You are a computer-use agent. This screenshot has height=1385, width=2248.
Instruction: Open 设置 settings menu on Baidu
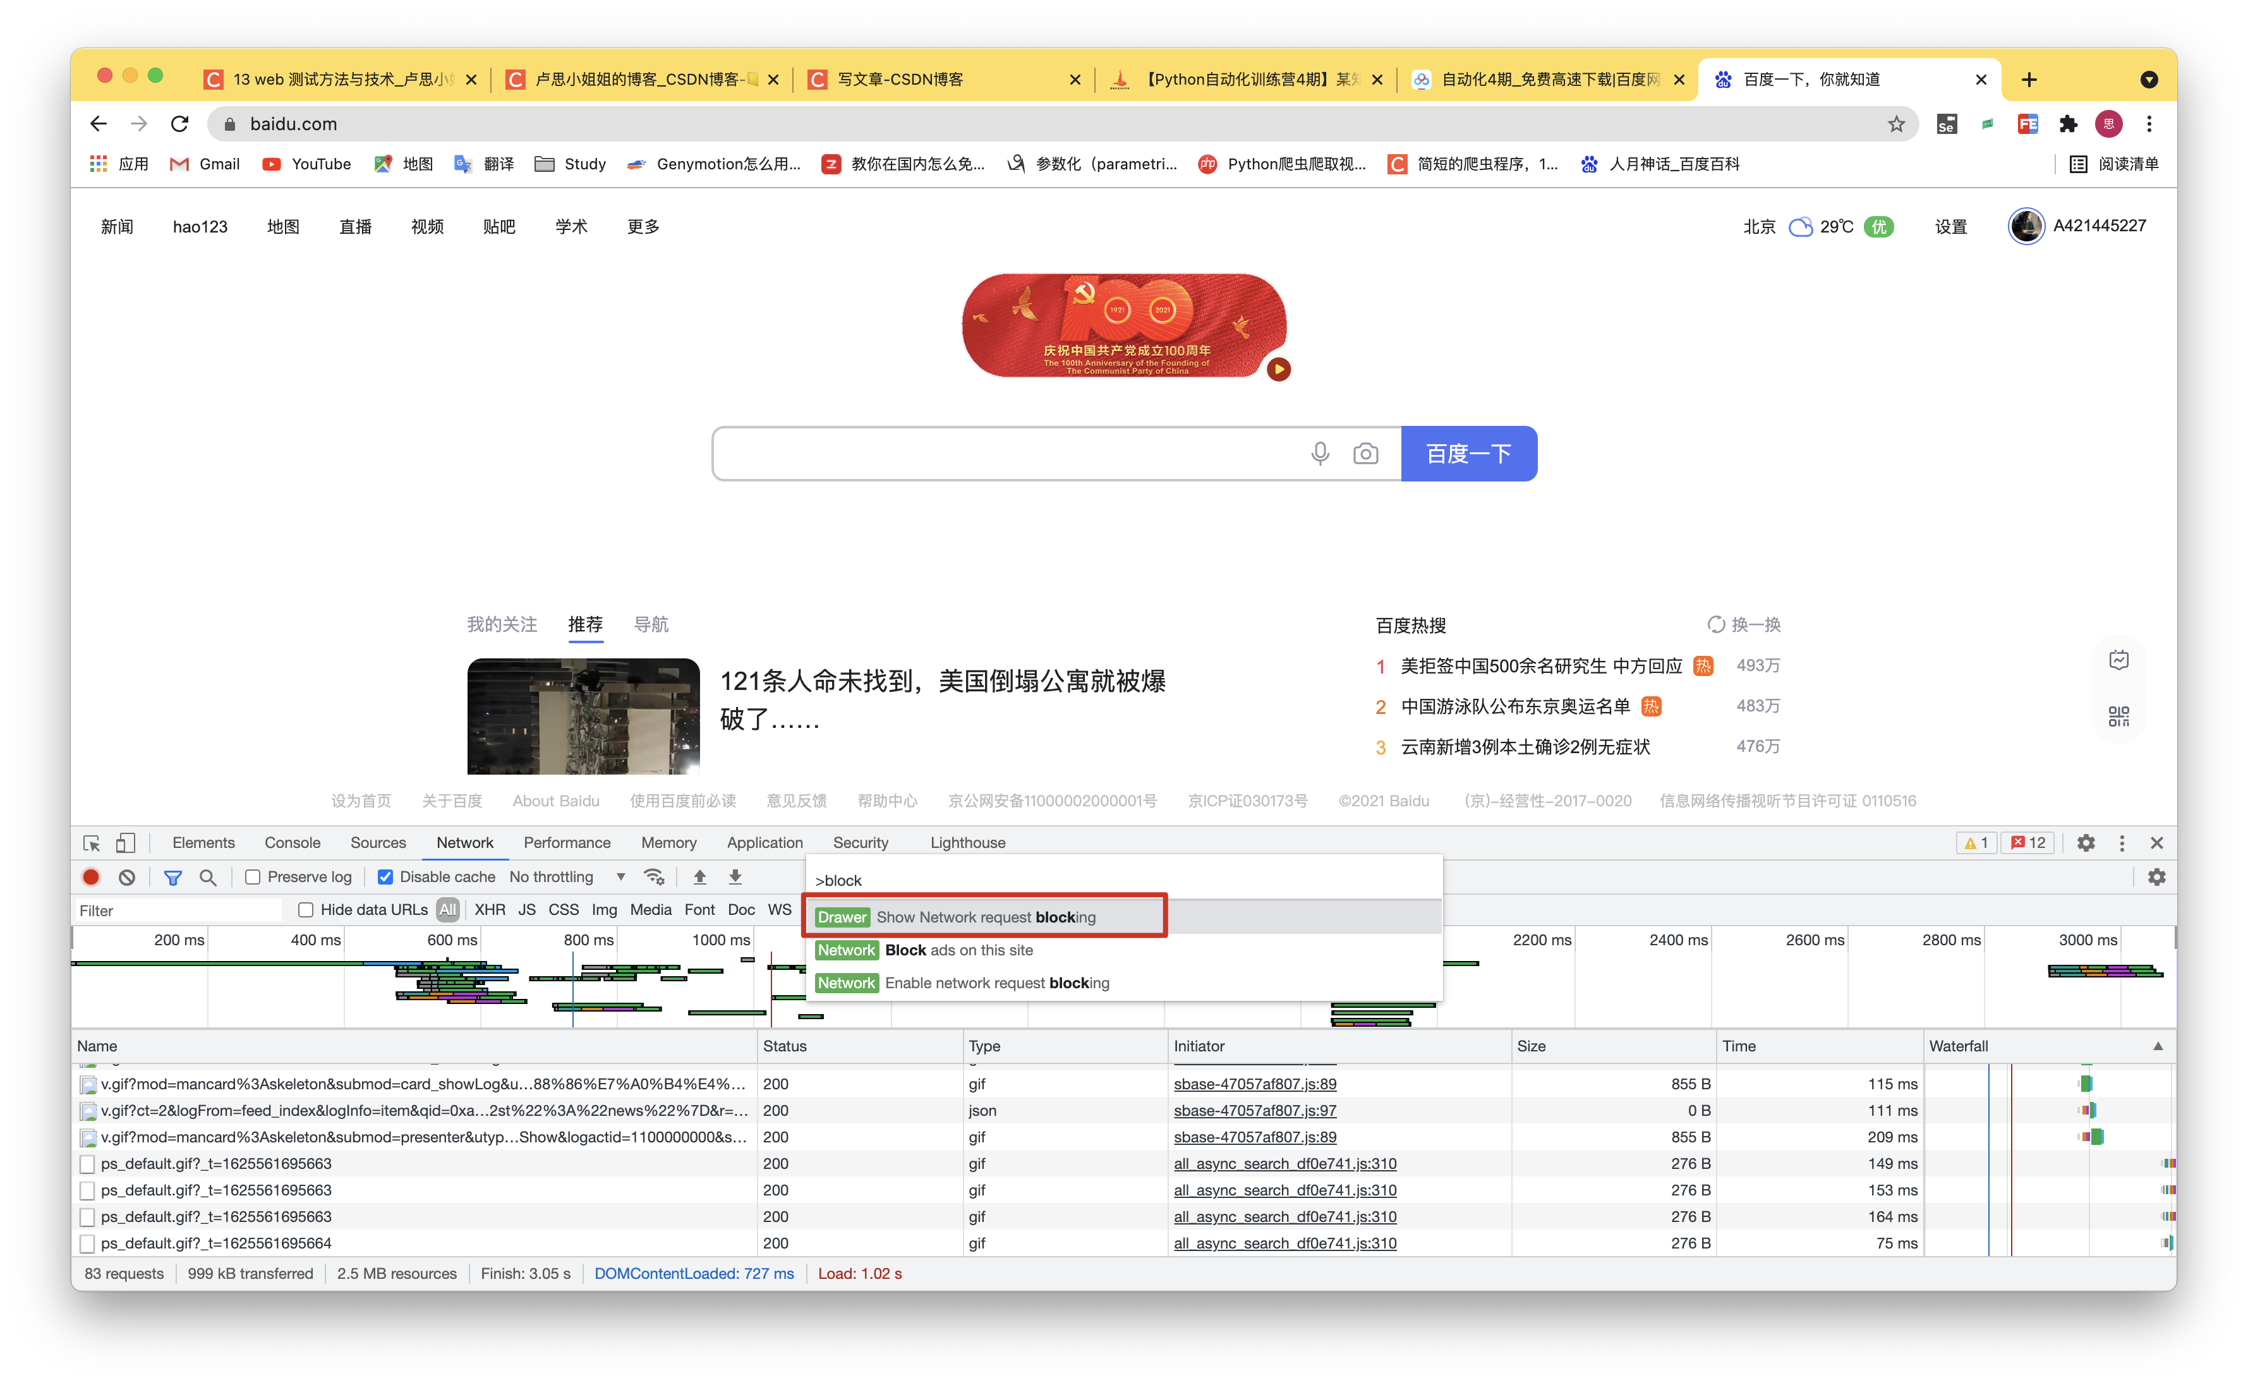[x=1950, y=226]
